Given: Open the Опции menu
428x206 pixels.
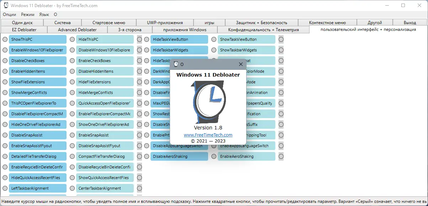Looking at the screenshot, I should tap(10, 15).
